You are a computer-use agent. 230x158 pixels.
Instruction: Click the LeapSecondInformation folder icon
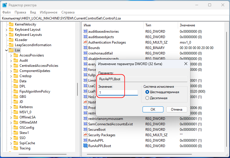coord(11,45)
